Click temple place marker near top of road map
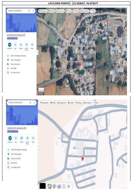 tap(82, 116)
